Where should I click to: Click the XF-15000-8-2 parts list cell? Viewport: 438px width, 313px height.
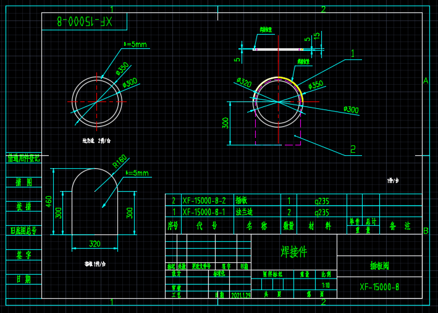coord(204,200)
